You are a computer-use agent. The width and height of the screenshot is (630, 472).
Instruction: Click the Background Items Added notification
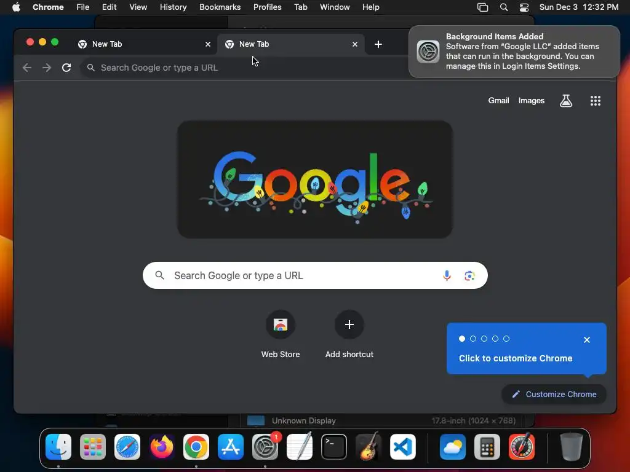pos(514,52)
